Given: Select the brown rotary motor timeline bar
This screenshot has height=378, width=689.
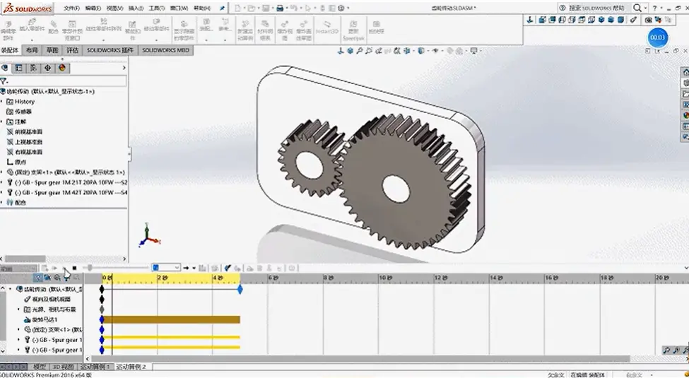Looking at the screenshot, I should pos(171,319).
